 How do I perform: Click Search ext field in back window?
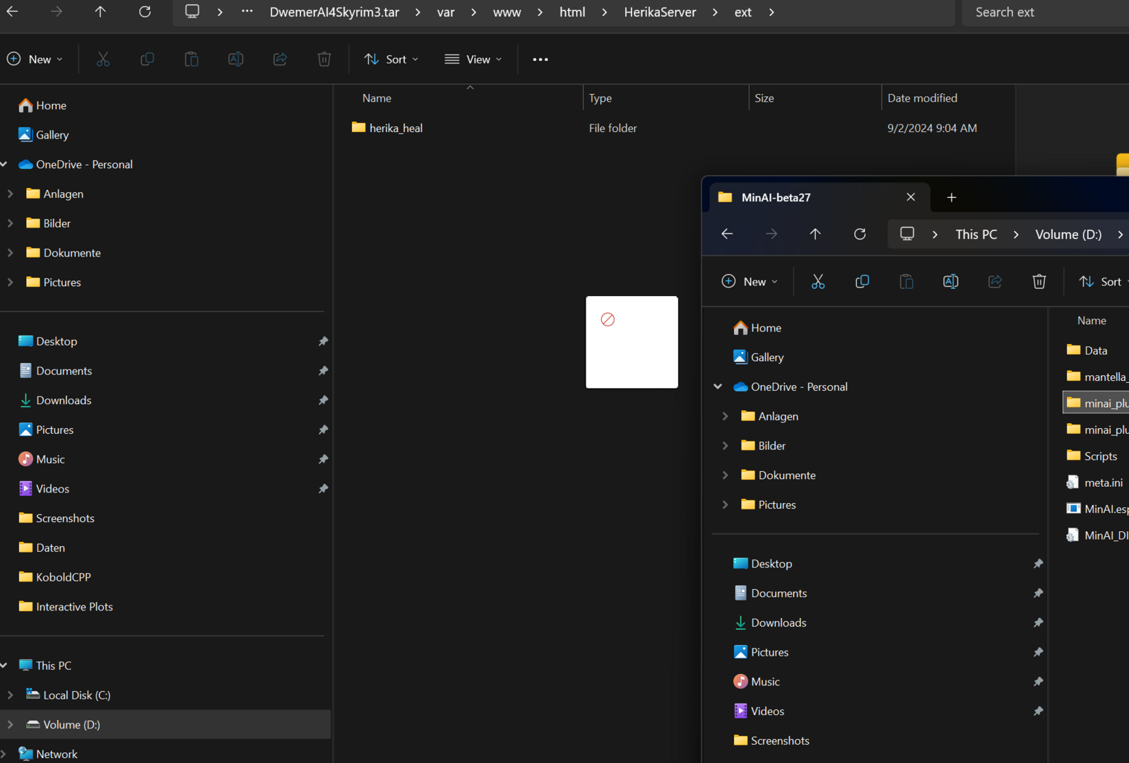pyautogui.click(x=1046, y=12)
